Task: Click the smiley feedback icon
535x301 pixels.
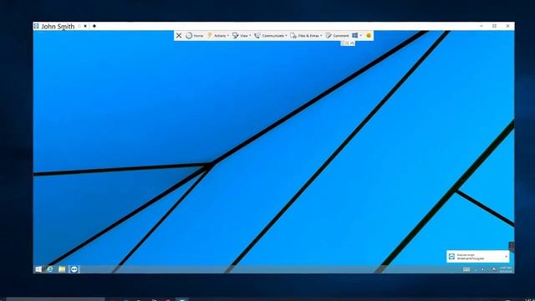Action: (x=369, y=35)
